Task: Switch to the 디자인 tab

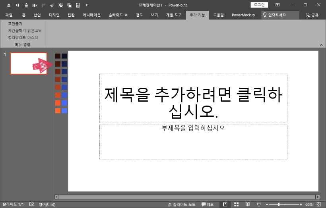Action: pos(54,15)
